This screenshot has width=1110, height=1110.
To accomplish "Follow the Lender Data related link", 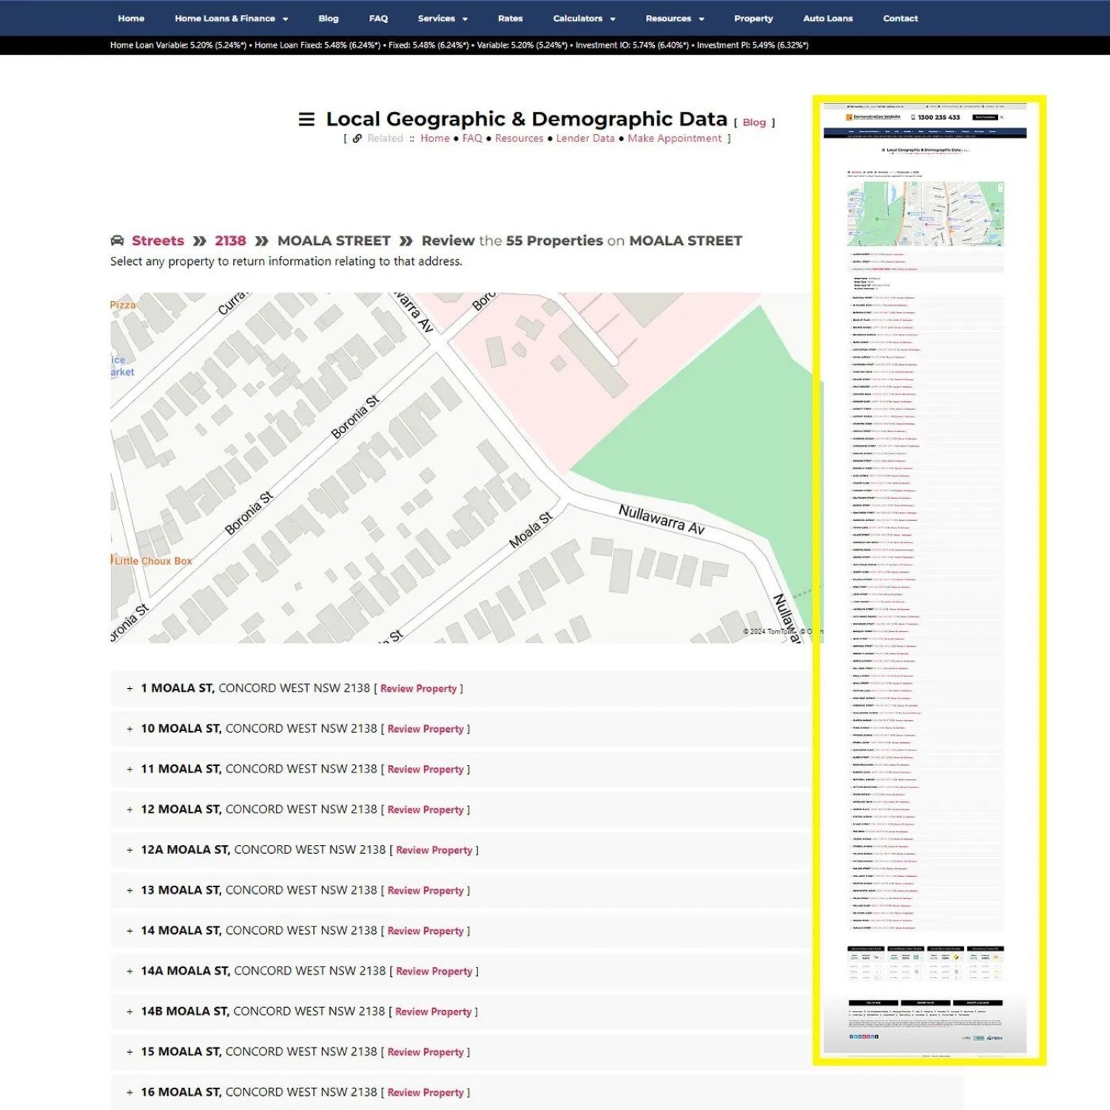I will coord(585,138).
